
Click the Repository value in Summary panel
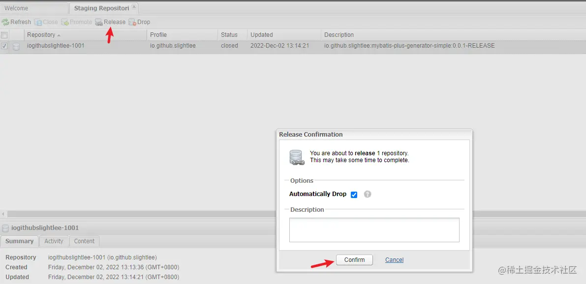click(x=102, y=257)
